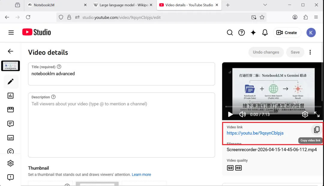
Task: Click the tracking protection shield icon
Action: click(x=61, y=17)
